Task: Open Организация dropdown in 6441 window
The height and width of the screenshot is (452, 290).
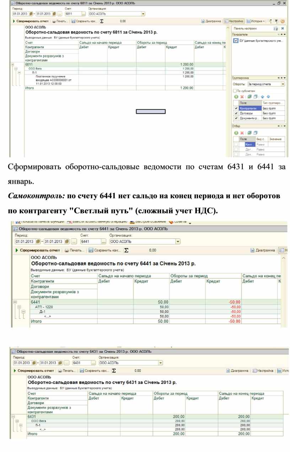Action: [x=178, y=241]
